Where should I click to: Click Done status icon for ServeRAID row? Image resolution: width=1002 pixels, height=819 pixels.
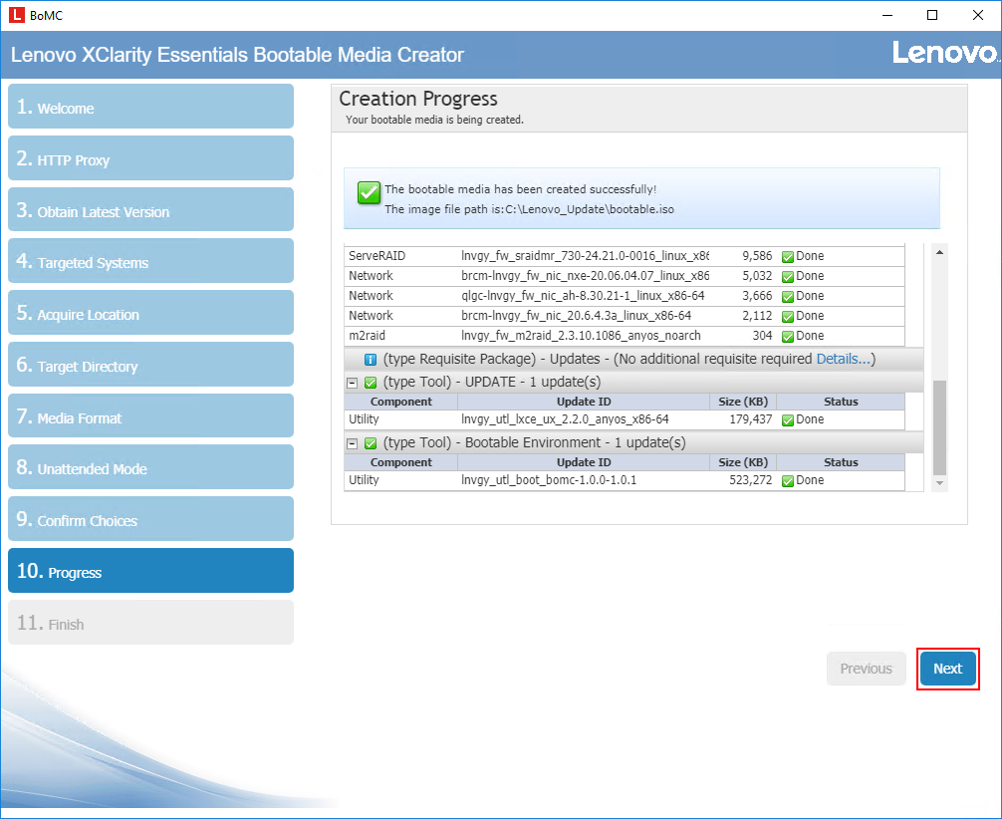(x=787, y=256)
